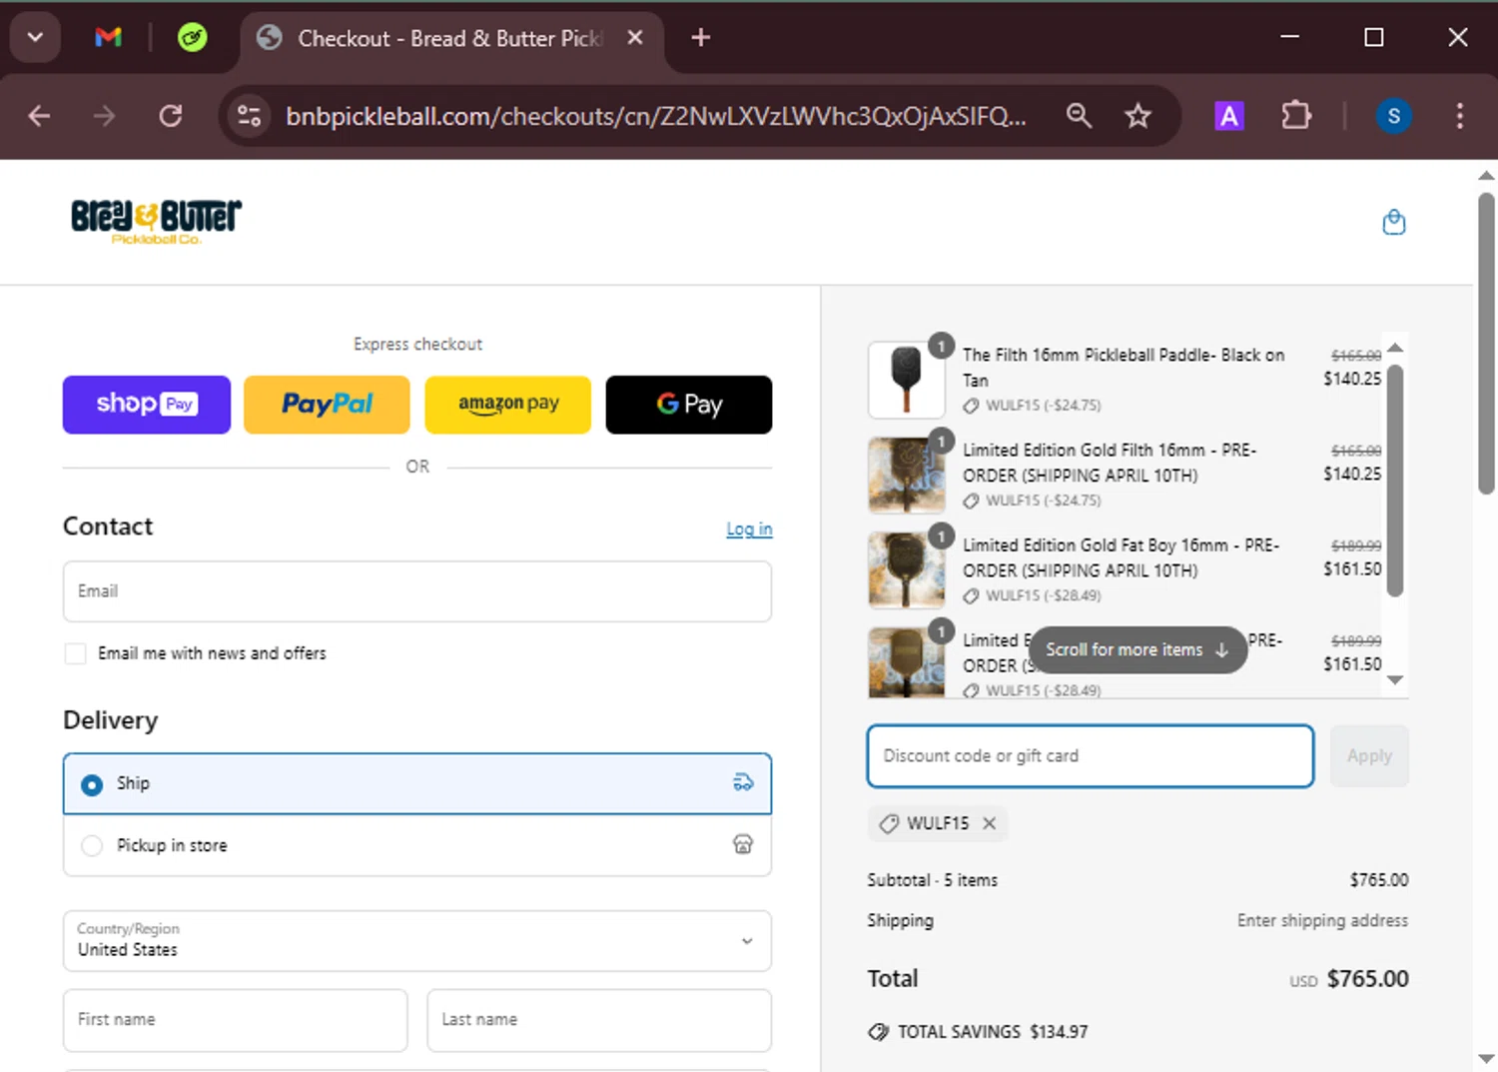
Task: Click the Bread & Butter Pickleball logo
Action: coord(157,222)
